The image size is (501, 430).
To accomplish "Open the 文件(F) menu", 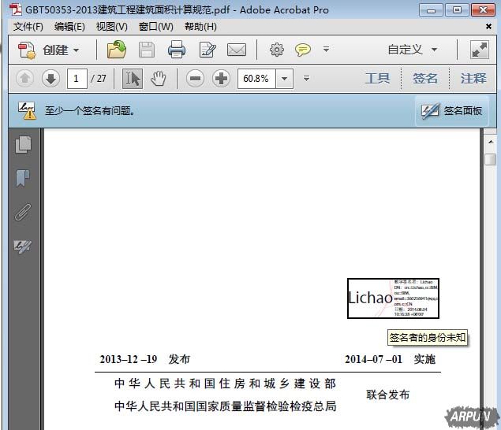I will tap(28, 27).
